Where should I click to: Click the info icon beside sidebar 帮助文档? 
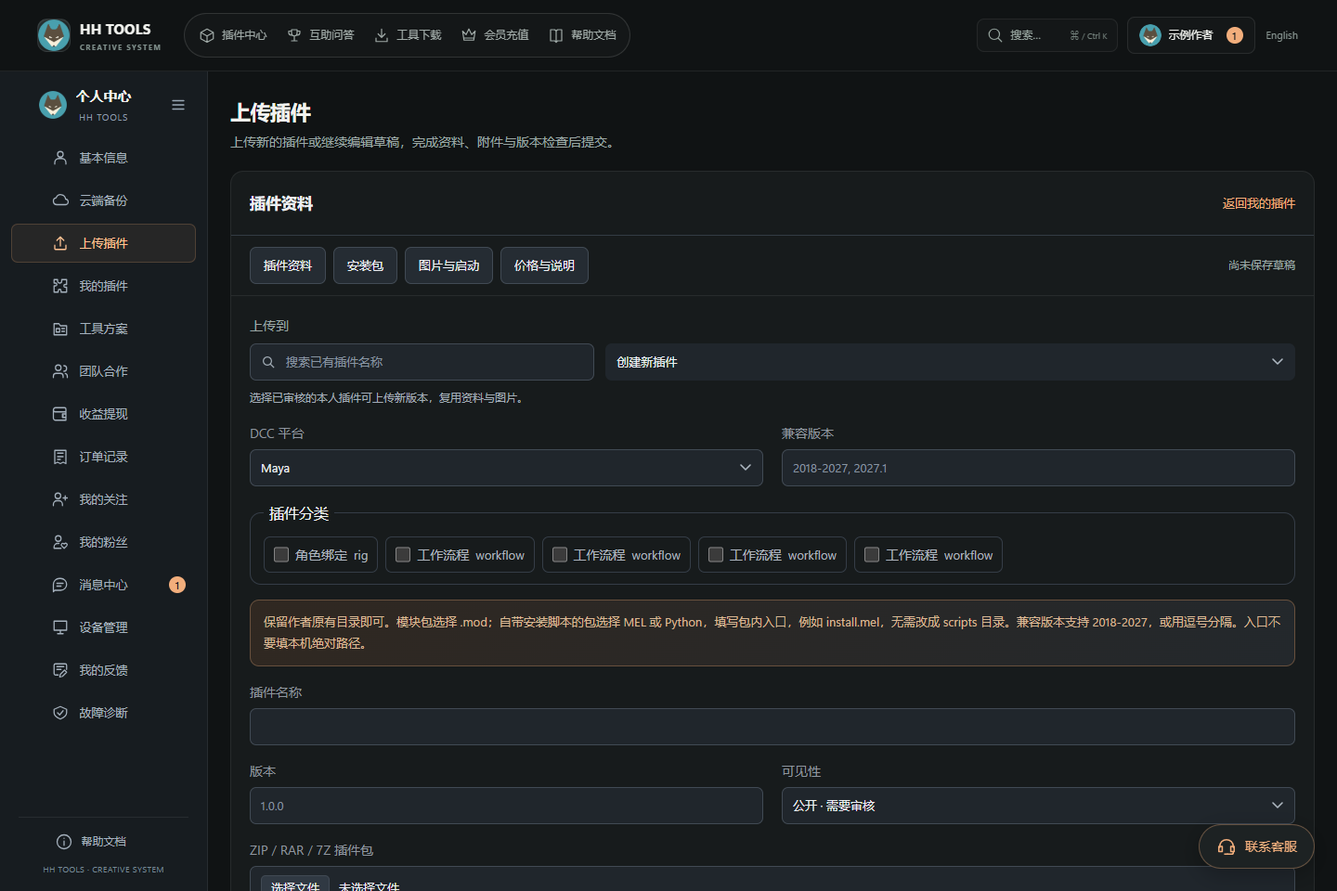64,842
